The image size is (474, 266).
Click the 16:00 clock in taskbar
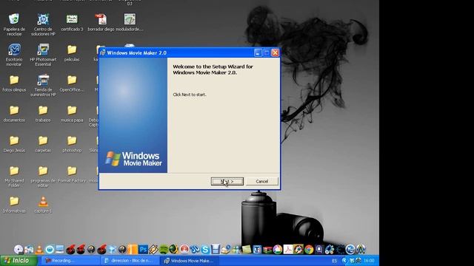pyautogui.click(x=369, y=261)
